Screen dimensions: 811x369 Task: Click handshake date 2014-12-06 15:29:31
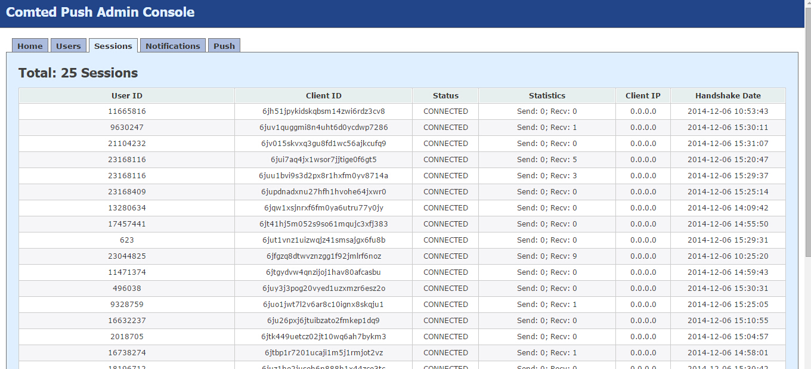pos(728,240)
